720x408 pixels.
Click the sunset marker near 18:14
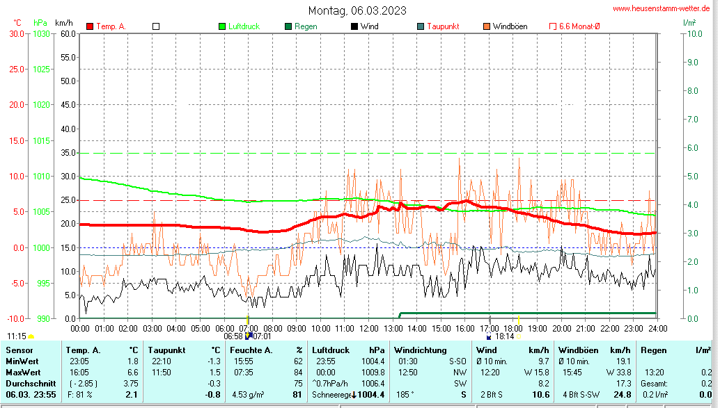(490, 336)
